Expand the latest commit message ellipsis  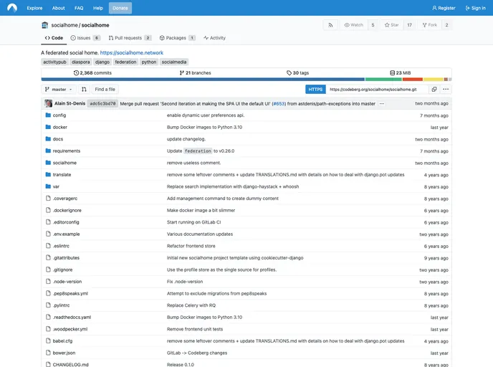[382, 103]
